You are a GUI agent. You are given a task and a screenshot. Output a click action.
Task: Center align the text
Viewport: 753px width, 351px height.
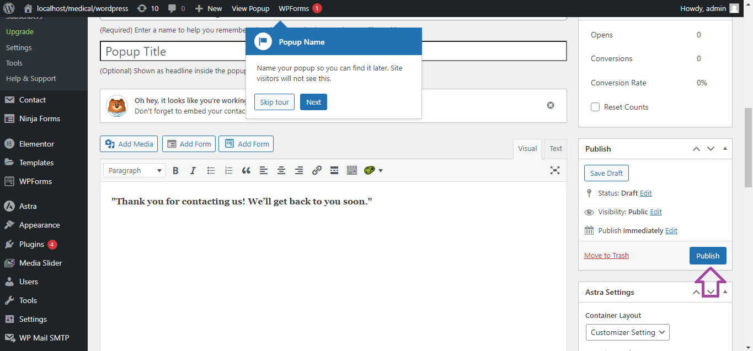(281, 171)
